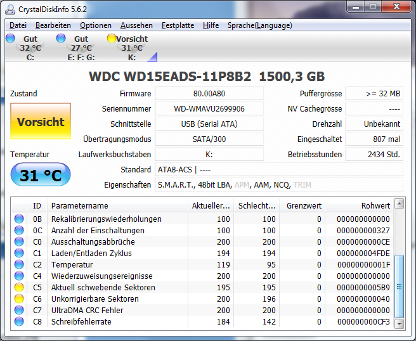The height and width of the screenshot is (341, 416).
Task: Click the ID column header
Action: pos(37,205)
